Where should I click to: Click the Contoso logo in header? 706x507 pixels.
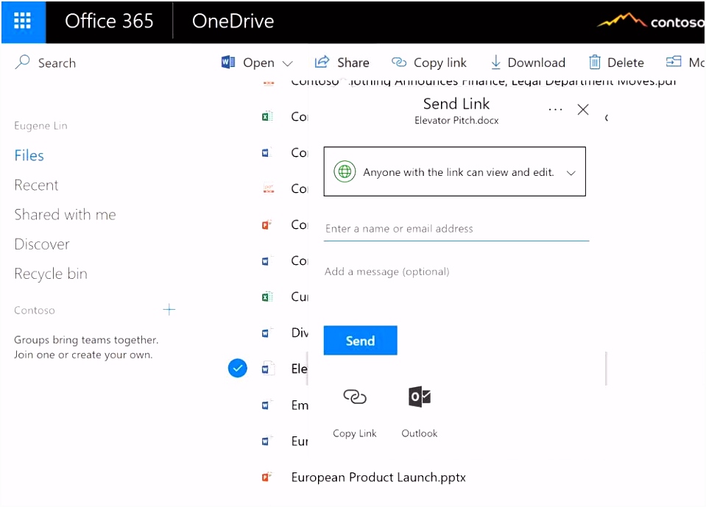pos(651,21)
